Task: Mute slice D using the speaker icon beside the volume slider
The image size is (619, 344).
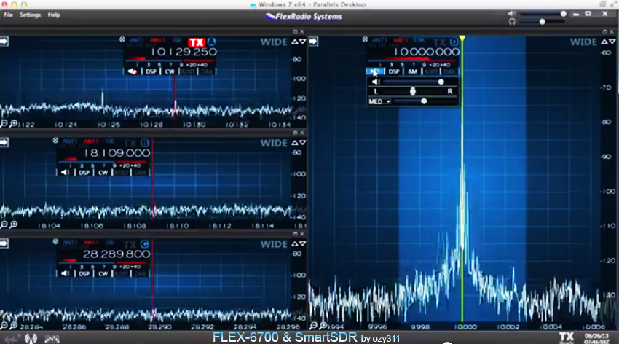Action: (x=376, y=82)
